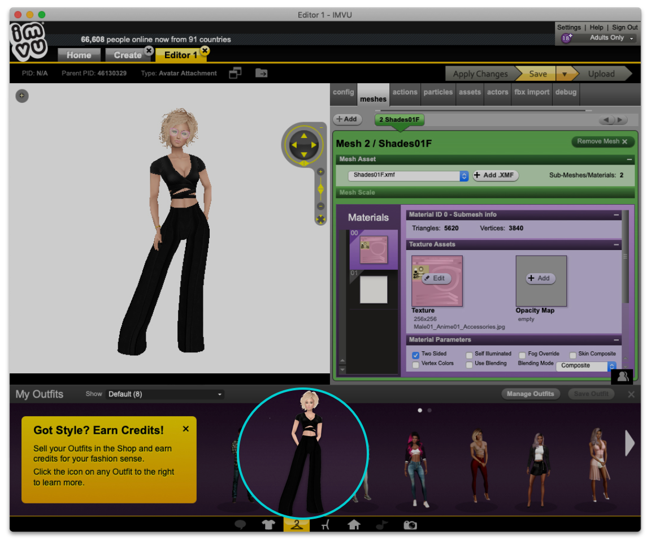651x543 pixels.
Task: Pan the camera right with the right arrow
Action: [x=314, y=145]
